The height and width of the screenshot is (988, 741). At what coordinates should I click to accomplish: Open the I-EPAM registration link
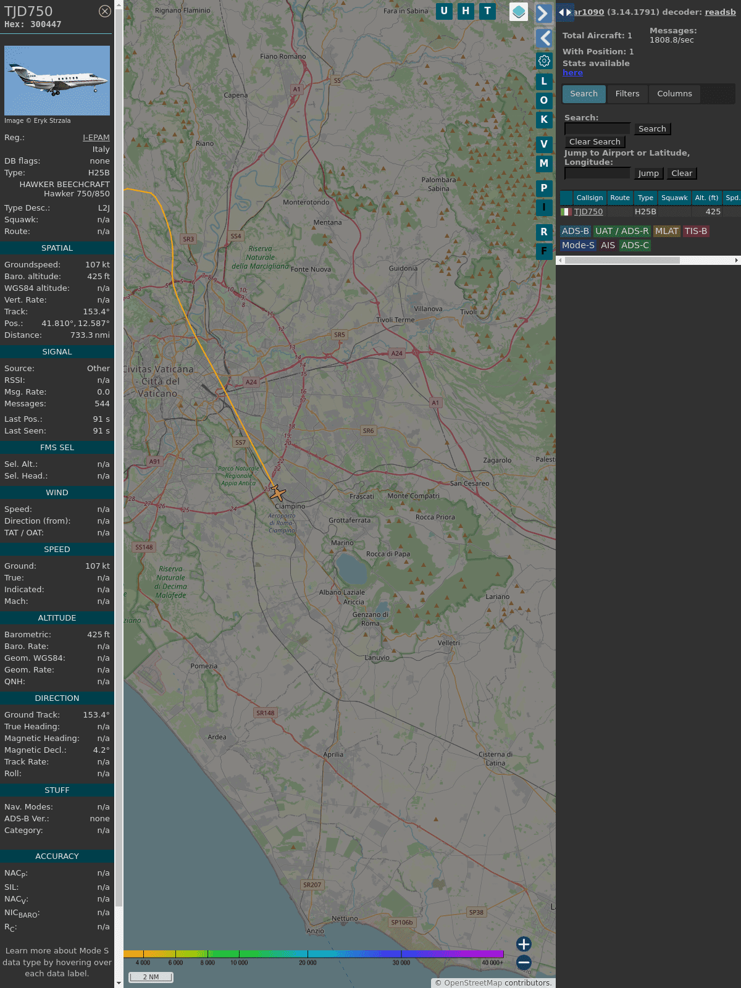96,138
